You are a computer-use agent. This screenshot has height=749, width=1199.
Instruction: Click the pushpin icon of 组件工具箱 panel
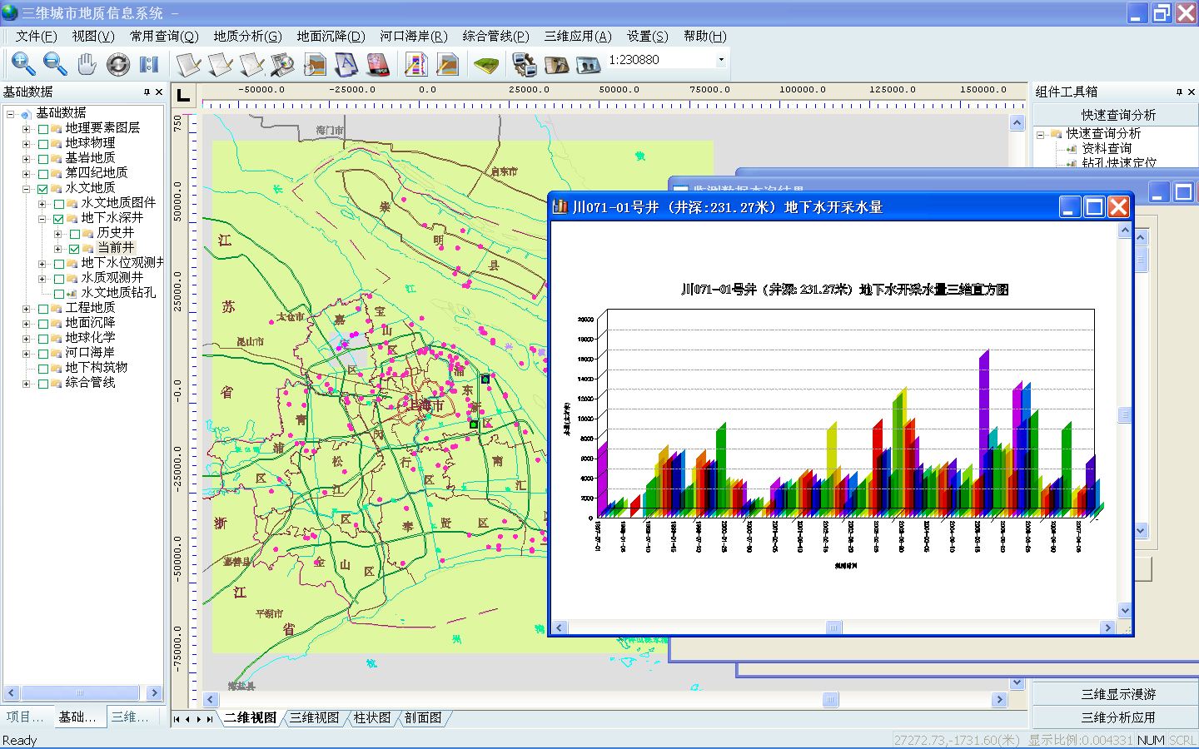[1179, 92]
